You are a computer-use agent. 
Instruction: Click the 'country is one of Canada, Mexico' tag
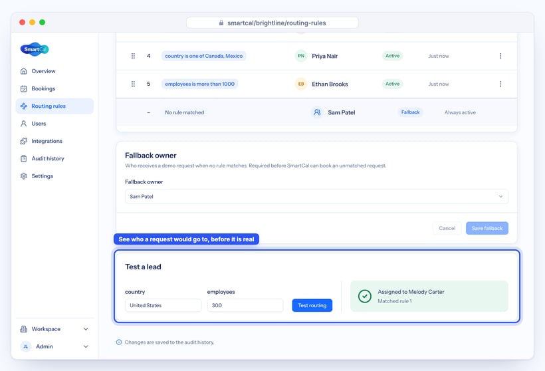[x=203, y=56]
